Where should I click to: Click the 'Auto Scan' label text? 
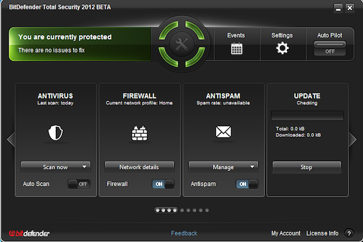pos(36,184)
